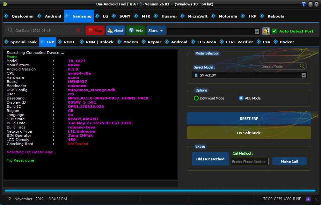Click the red X clear icon
The image size is (321, 205).
[78, 30]
